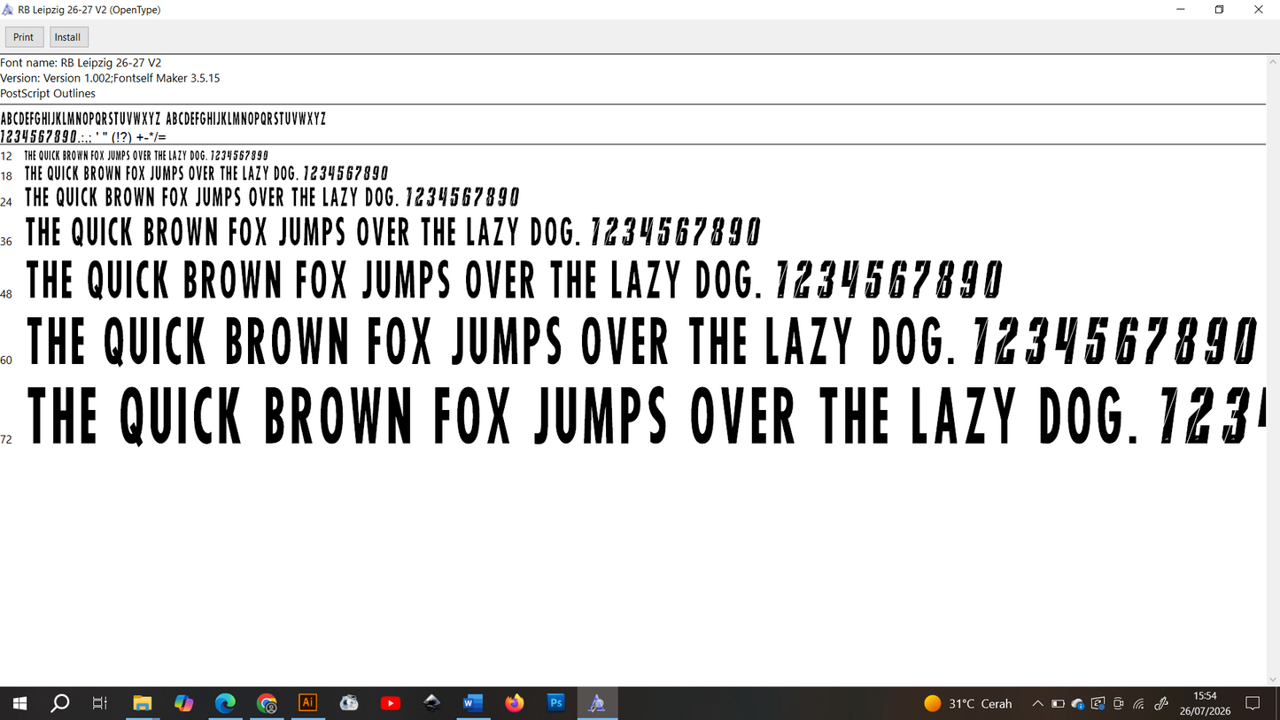
Task: Open the clock showing 15:54
Action: [x=1205, y=703]
